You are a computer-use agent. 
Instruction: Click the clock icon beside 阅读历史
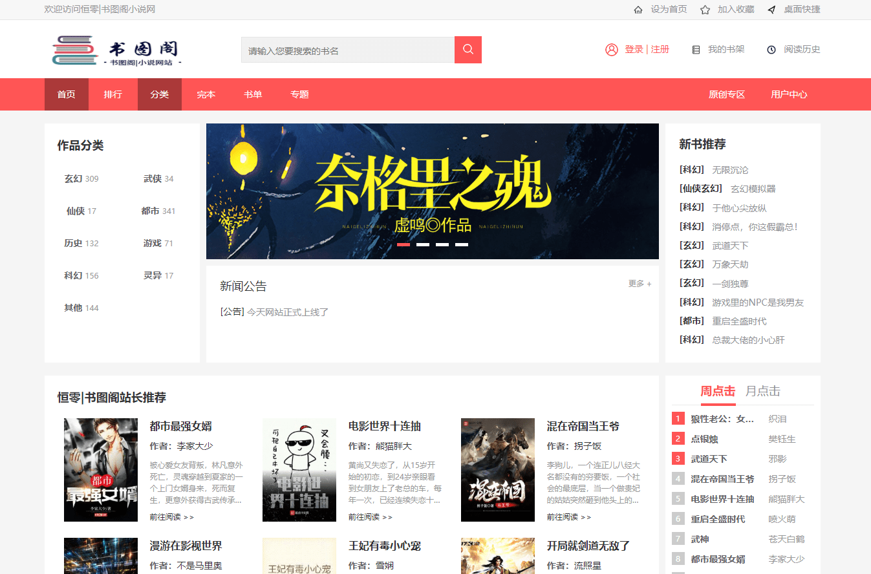(771, 50)
